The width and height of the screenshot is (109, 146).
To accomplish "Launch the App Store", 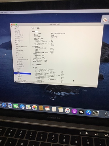I will click(88, 113).
